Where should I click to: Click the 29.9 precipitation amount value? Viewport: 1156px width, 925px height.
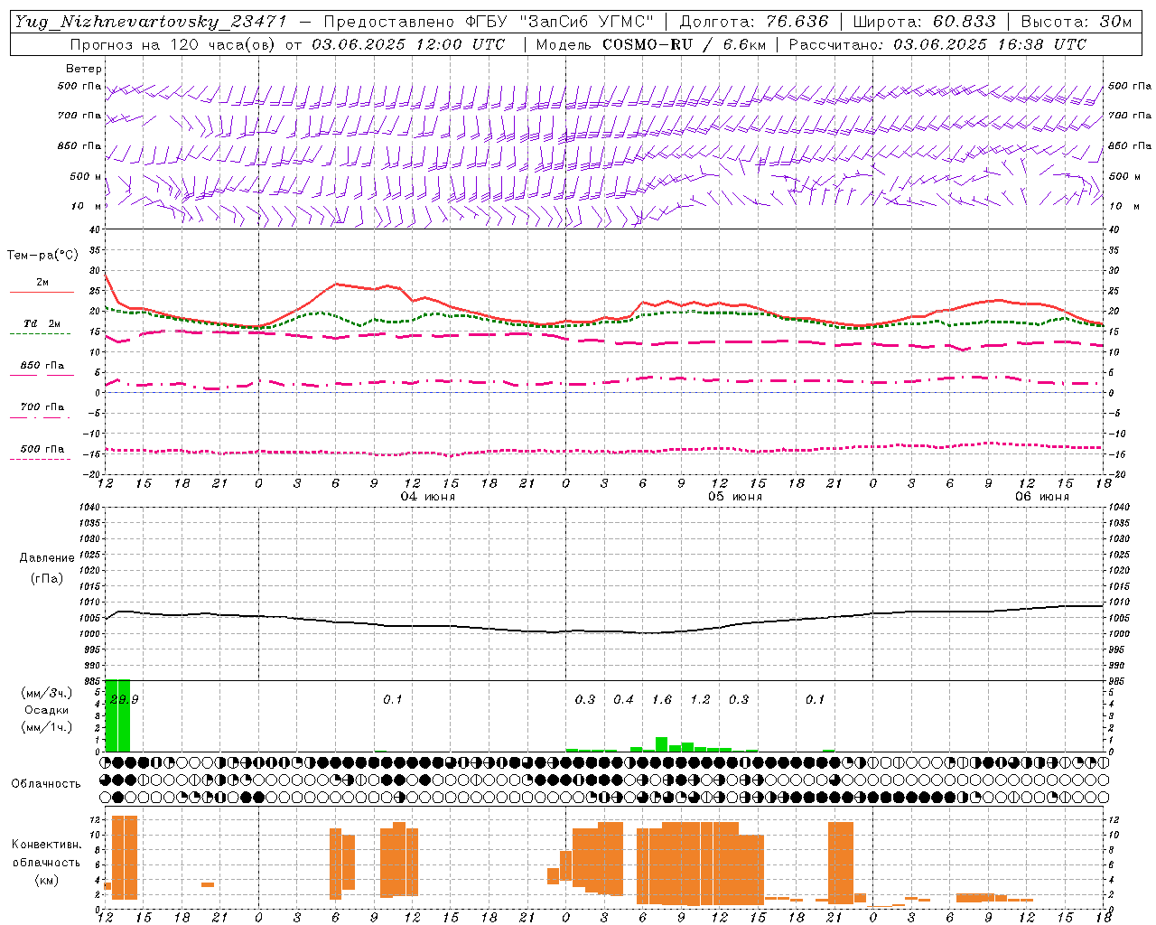pyautogui.click(x=123, y=699)
